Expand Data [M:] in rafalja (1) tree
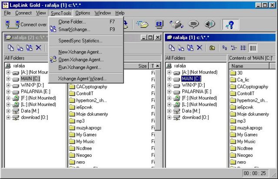This screenshot has height=179, width=278. pyautogui.click(x=169, y=111)
